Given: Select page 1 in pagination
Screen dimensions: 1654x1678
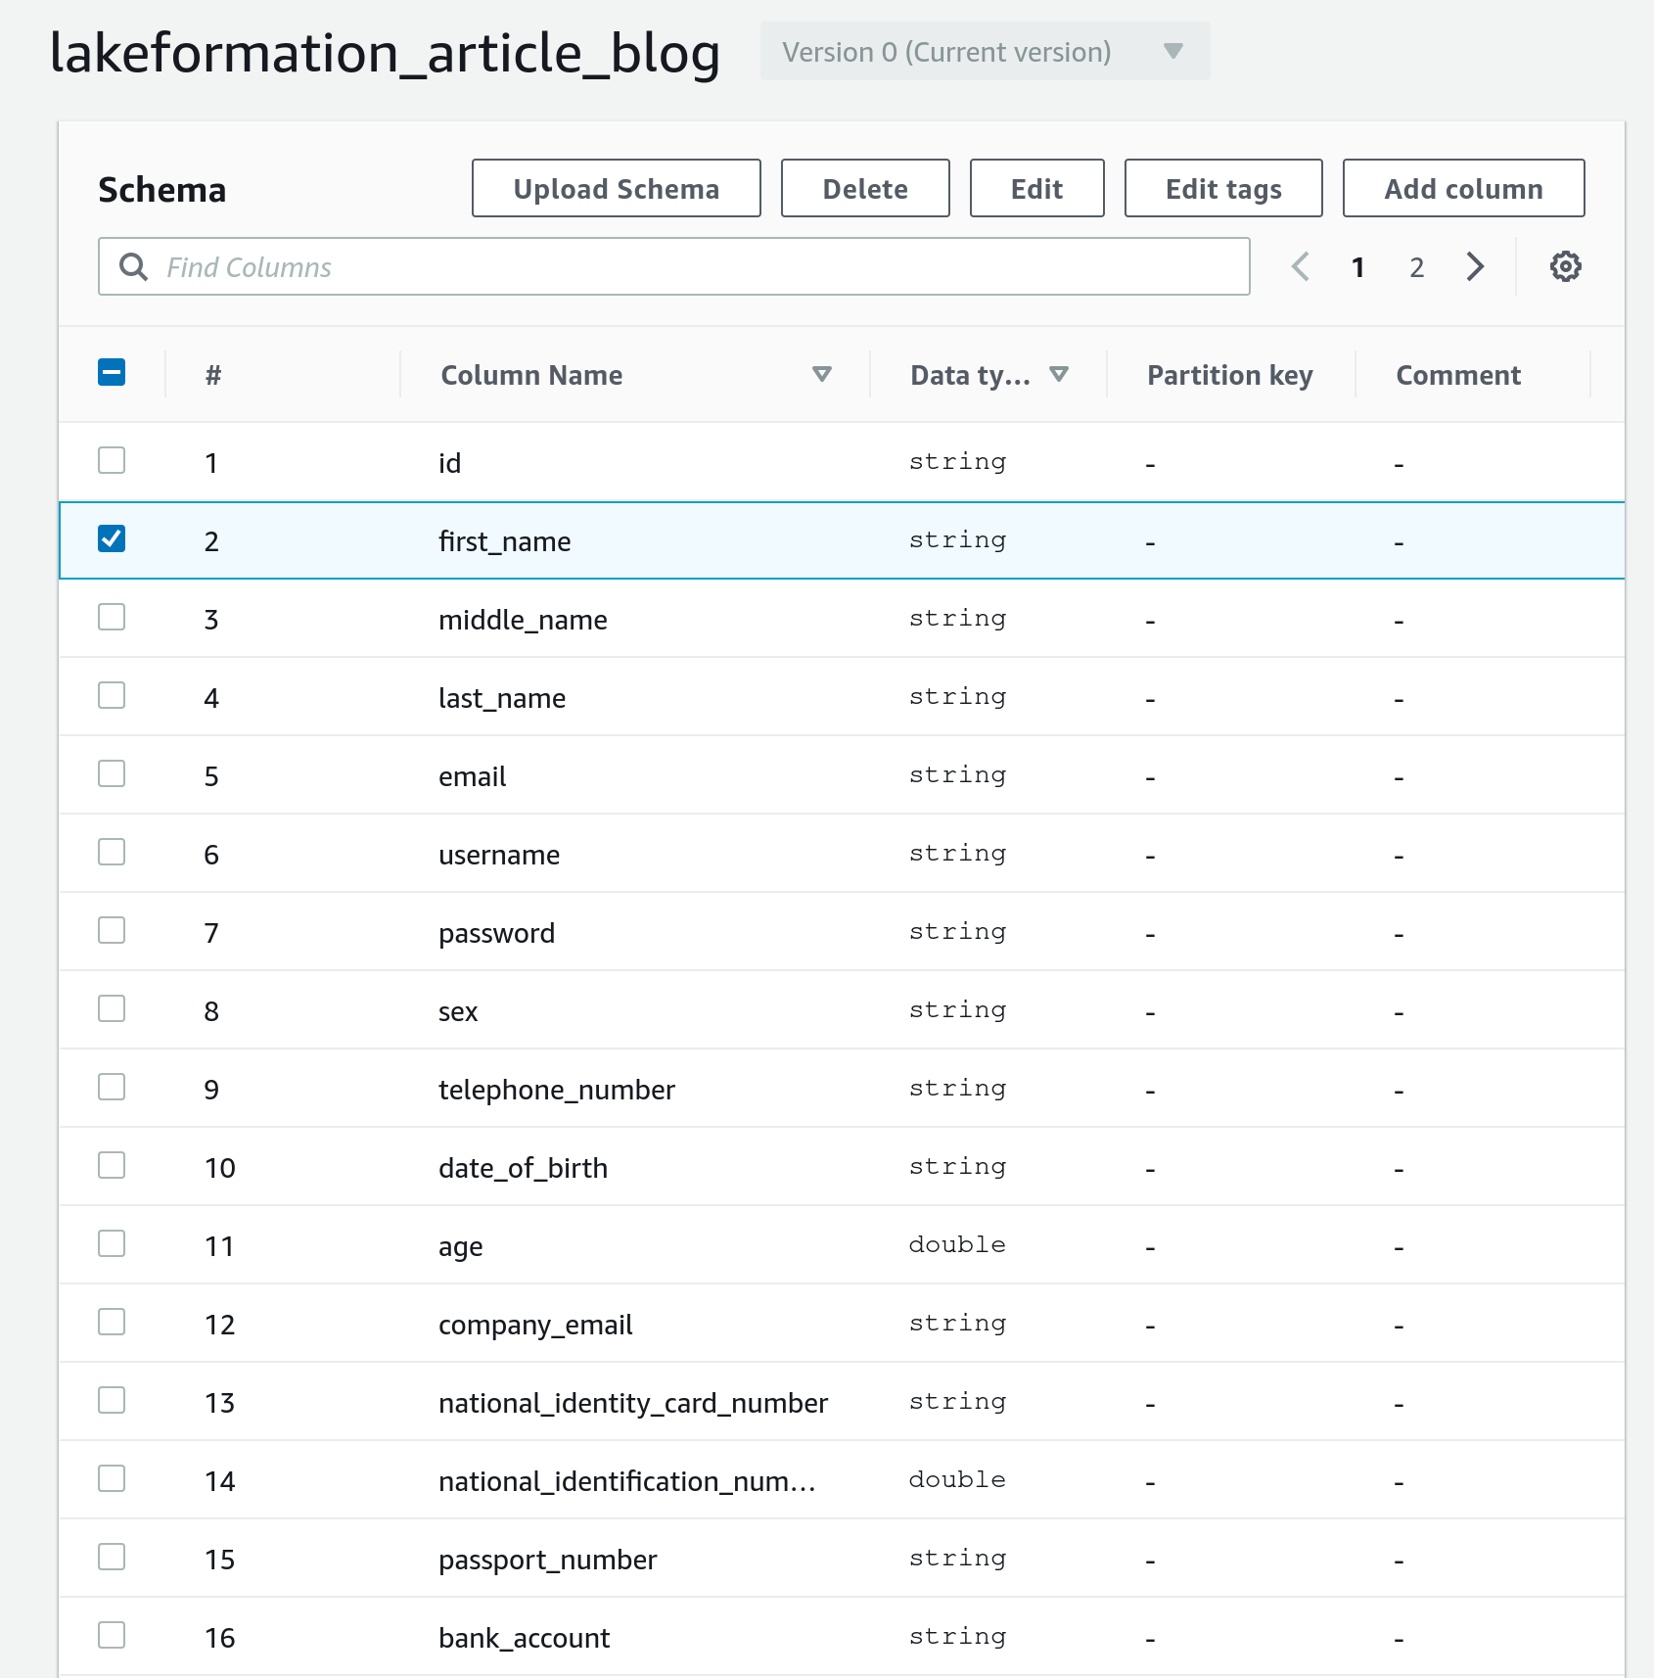Looking at the screenshot, I should [1357, 267].
